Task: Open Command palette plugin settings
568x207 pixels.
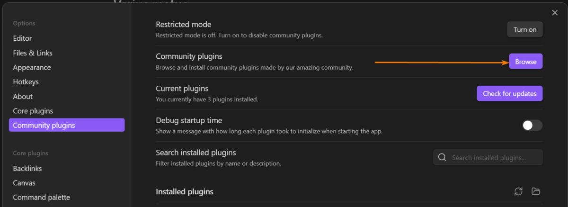Action: [x=42, y=197]
